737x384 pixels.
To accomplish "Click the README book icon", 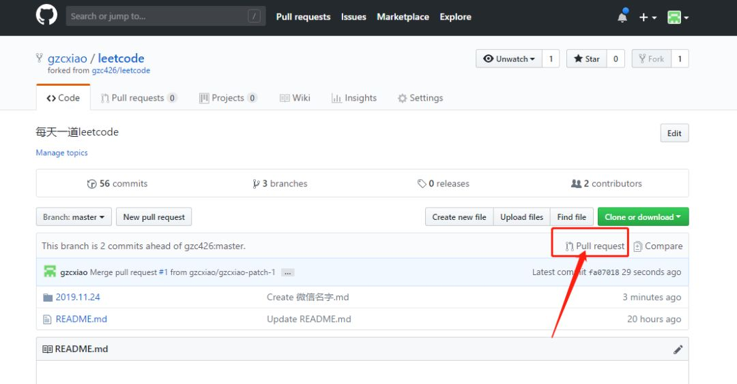I will (x=47, y=349).
